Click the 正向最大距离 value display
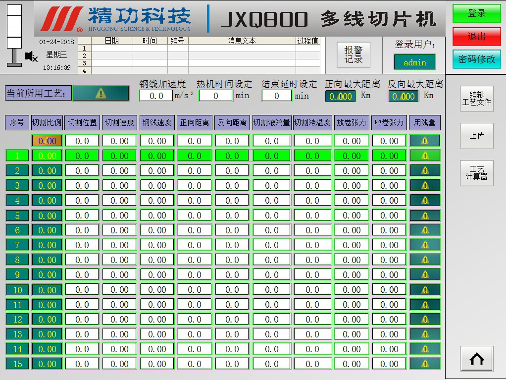This screenshot has height=380, width=506. [341, 96]
